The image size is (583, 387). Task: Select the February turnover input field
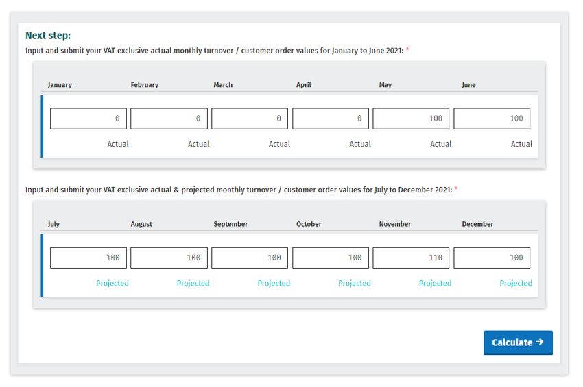(x=169, y=118)
